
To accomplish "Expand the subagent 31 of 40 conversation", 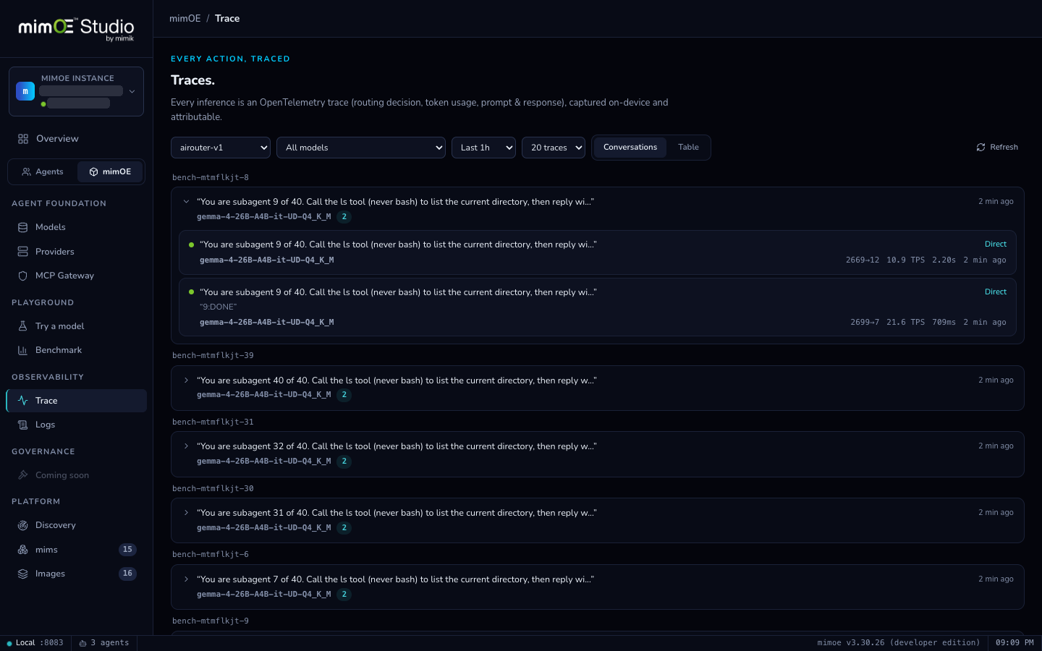I will (186, 513).
